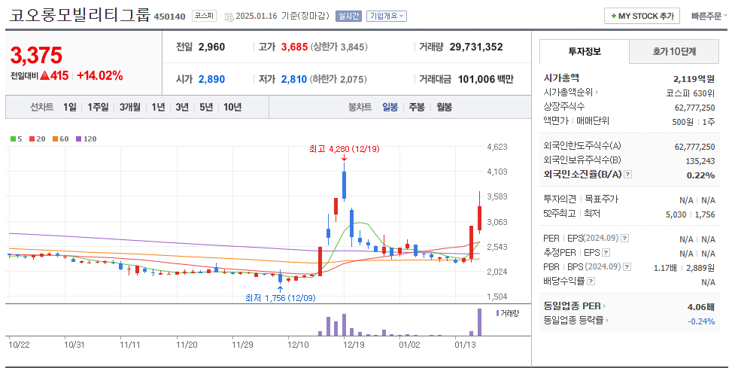The width and height of the screenshot is (735, 368).
Task: Click 저가 value 2,810
Action: tap(294, 79)
